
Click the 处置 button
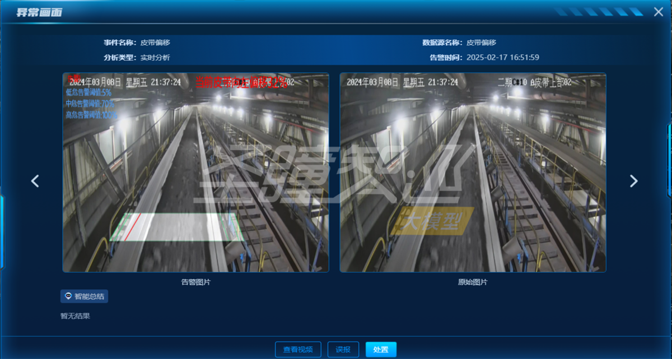tap(381, 349)
